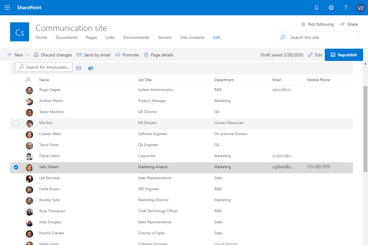Select Mia Kim's row checkbox
Viewport: 368px width, 245px height.
point(16,123)
